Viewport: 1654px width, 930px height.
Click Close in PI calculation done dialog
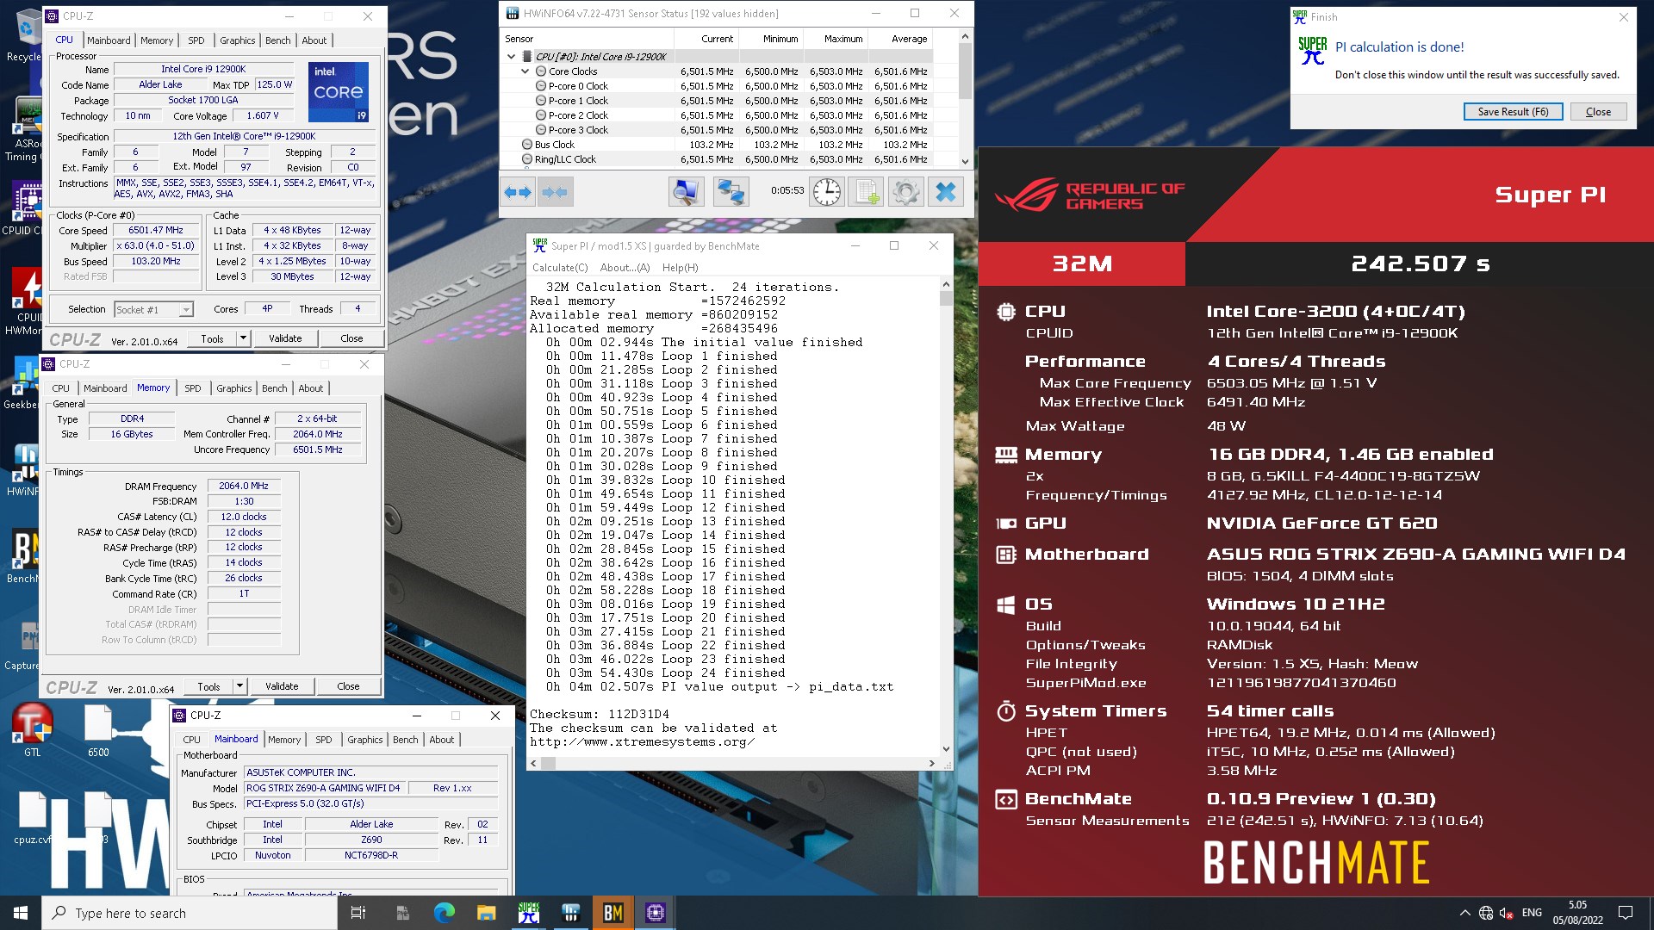pyautogui.click(x=1598, y=112)
